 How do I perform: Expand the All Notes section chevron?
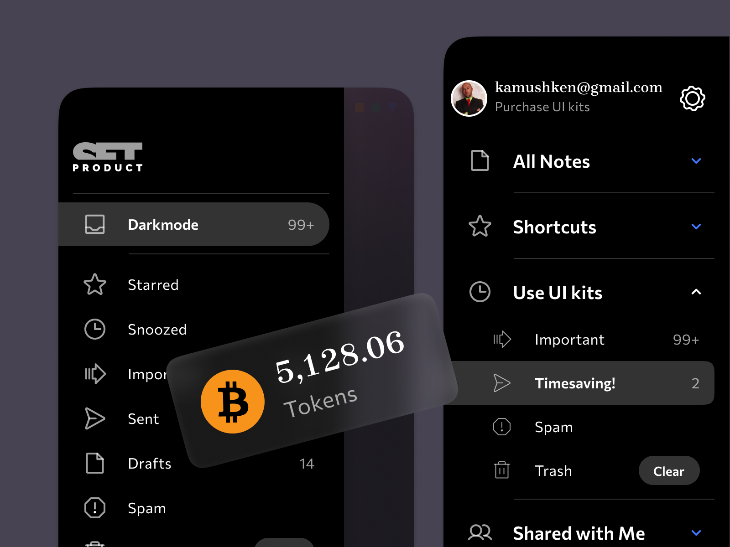(x=696, y=161)
